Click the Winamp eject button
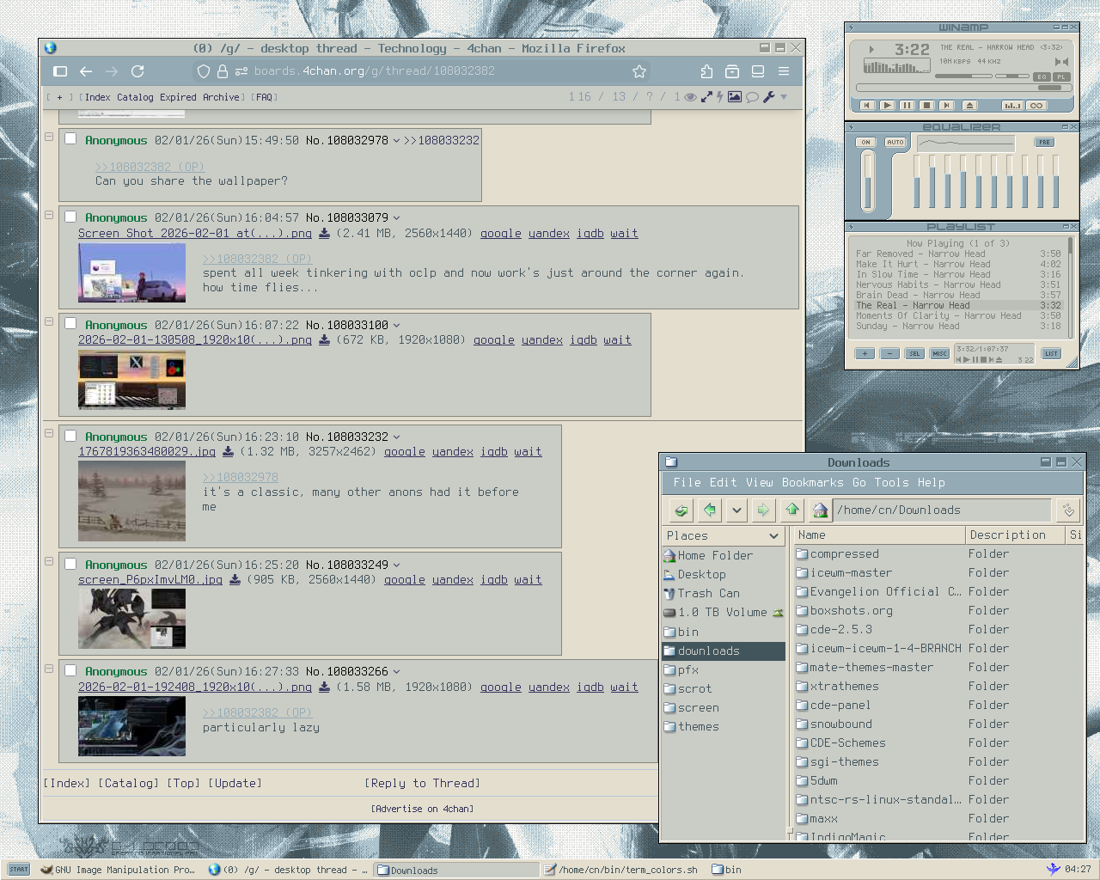This screenshot has height=880, width=1100. pos(969,106)
